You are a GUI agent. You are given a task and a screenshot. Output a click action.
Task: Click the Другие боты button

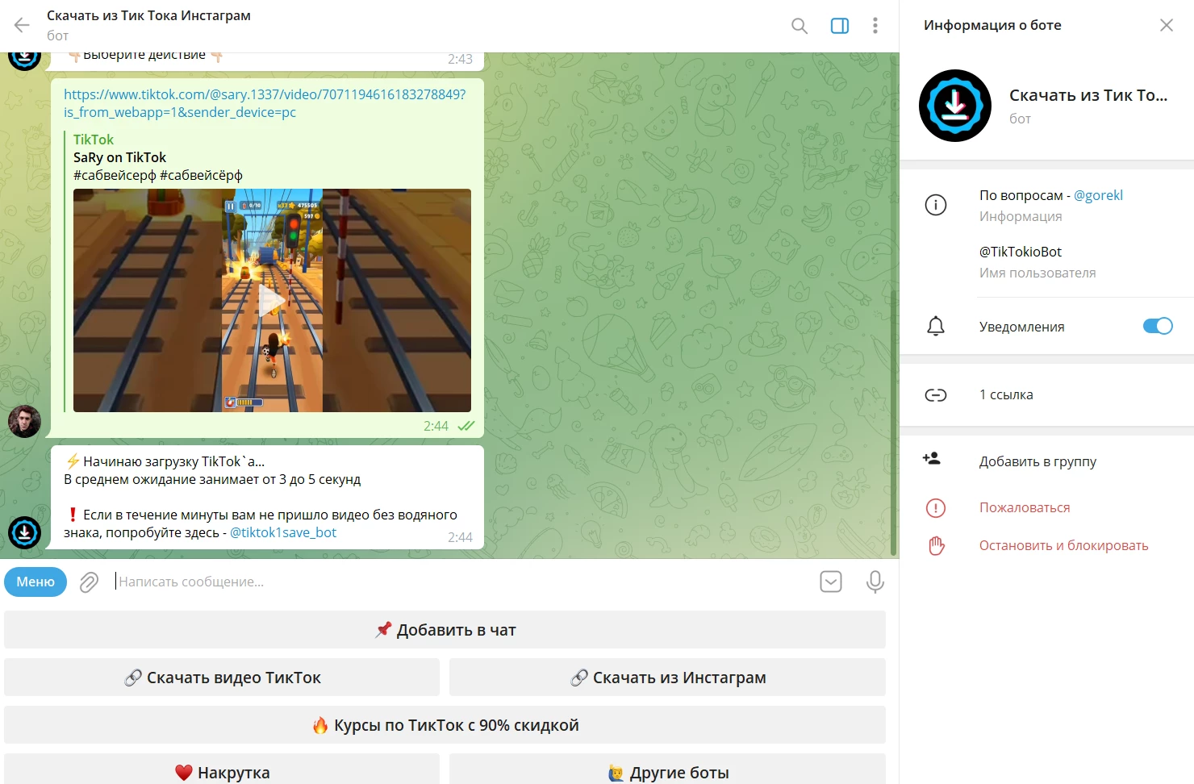click(x=667, y=769)
